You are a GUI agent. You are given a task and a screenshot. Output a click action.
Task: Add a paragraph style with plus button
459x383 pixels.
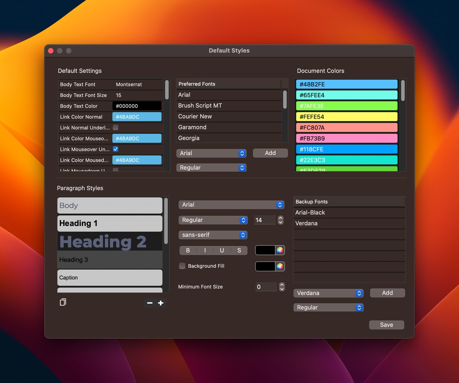[x=161, y=303]
